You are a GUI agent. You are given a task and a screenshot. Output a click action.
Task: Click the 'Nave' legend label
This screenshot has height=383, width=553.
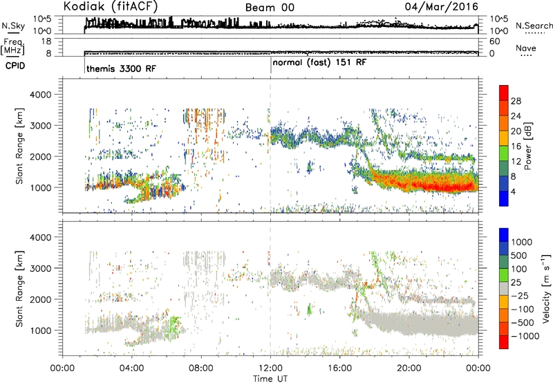pyautogui.click(x=526, y=48)
